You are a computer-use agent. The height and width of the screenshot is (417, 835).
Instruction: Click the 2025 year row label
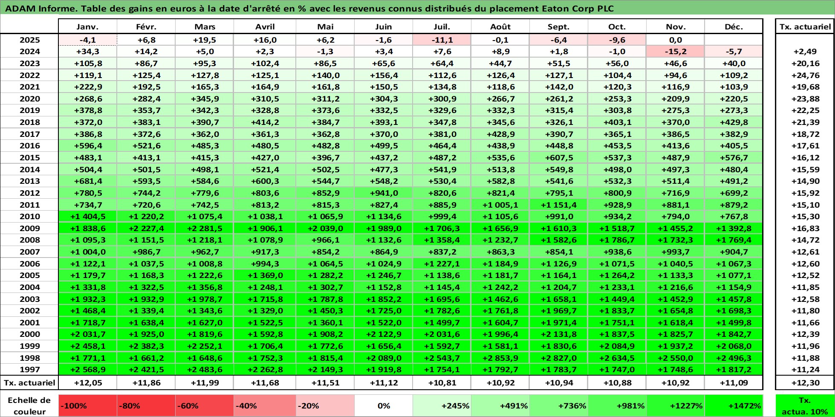(29, 40)
